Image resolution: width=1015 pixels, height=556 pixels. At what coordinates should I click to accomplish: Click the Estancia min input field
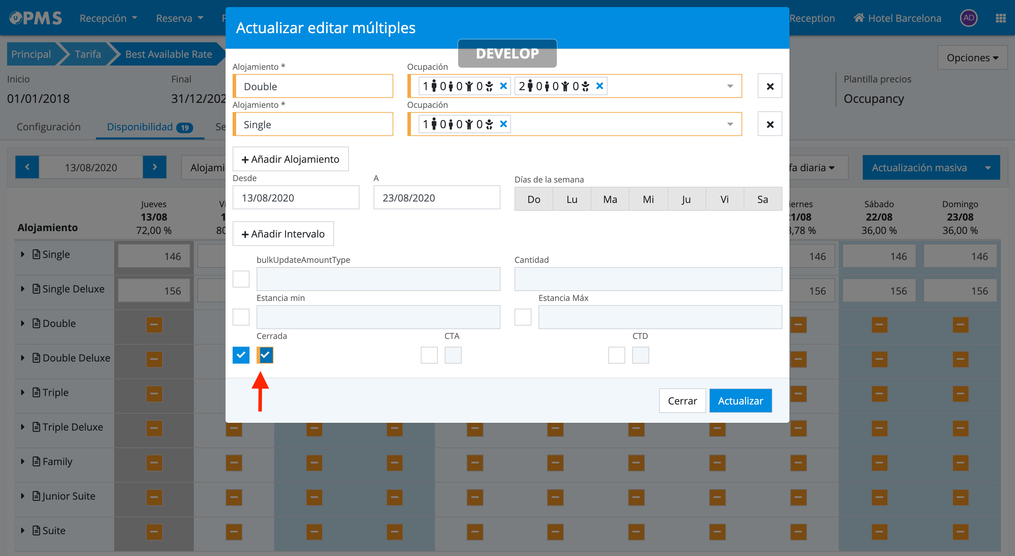click(378, 317)
